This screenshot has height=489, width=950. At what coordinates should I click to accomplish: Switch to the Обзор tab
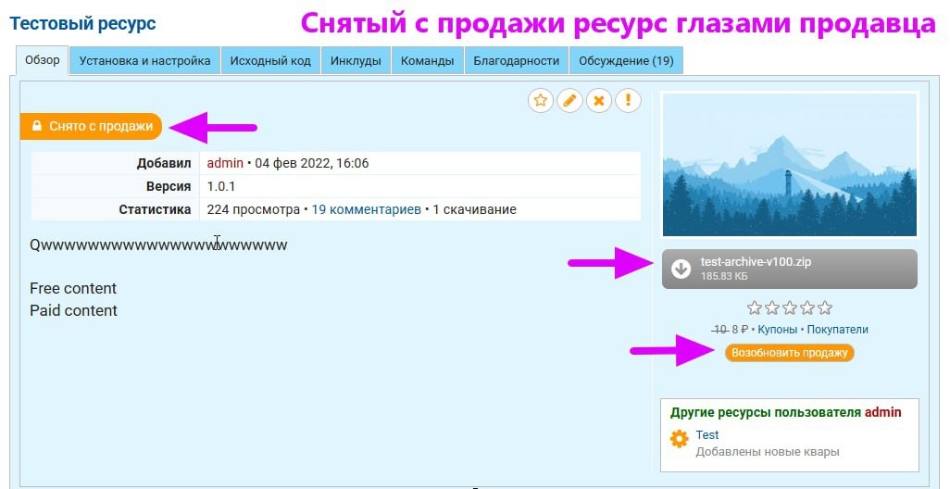click(42, 61)
